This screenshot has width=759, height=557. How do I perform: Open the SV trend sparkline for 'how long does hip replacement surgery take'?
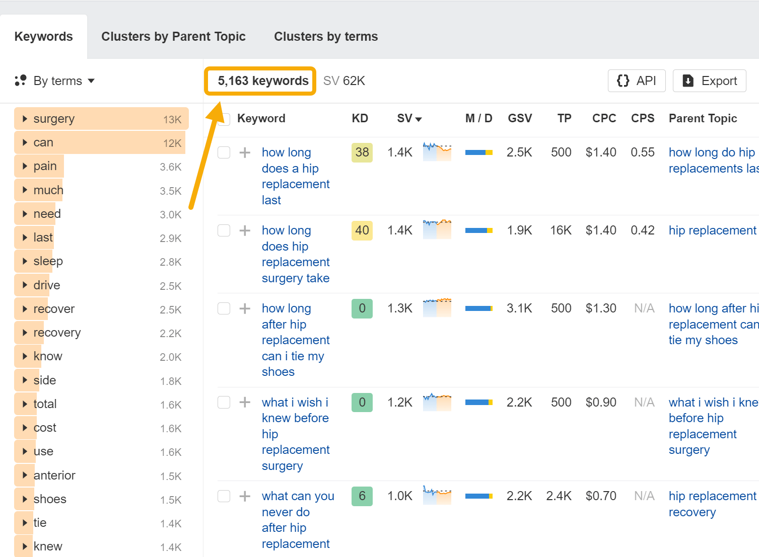[437, 229]
